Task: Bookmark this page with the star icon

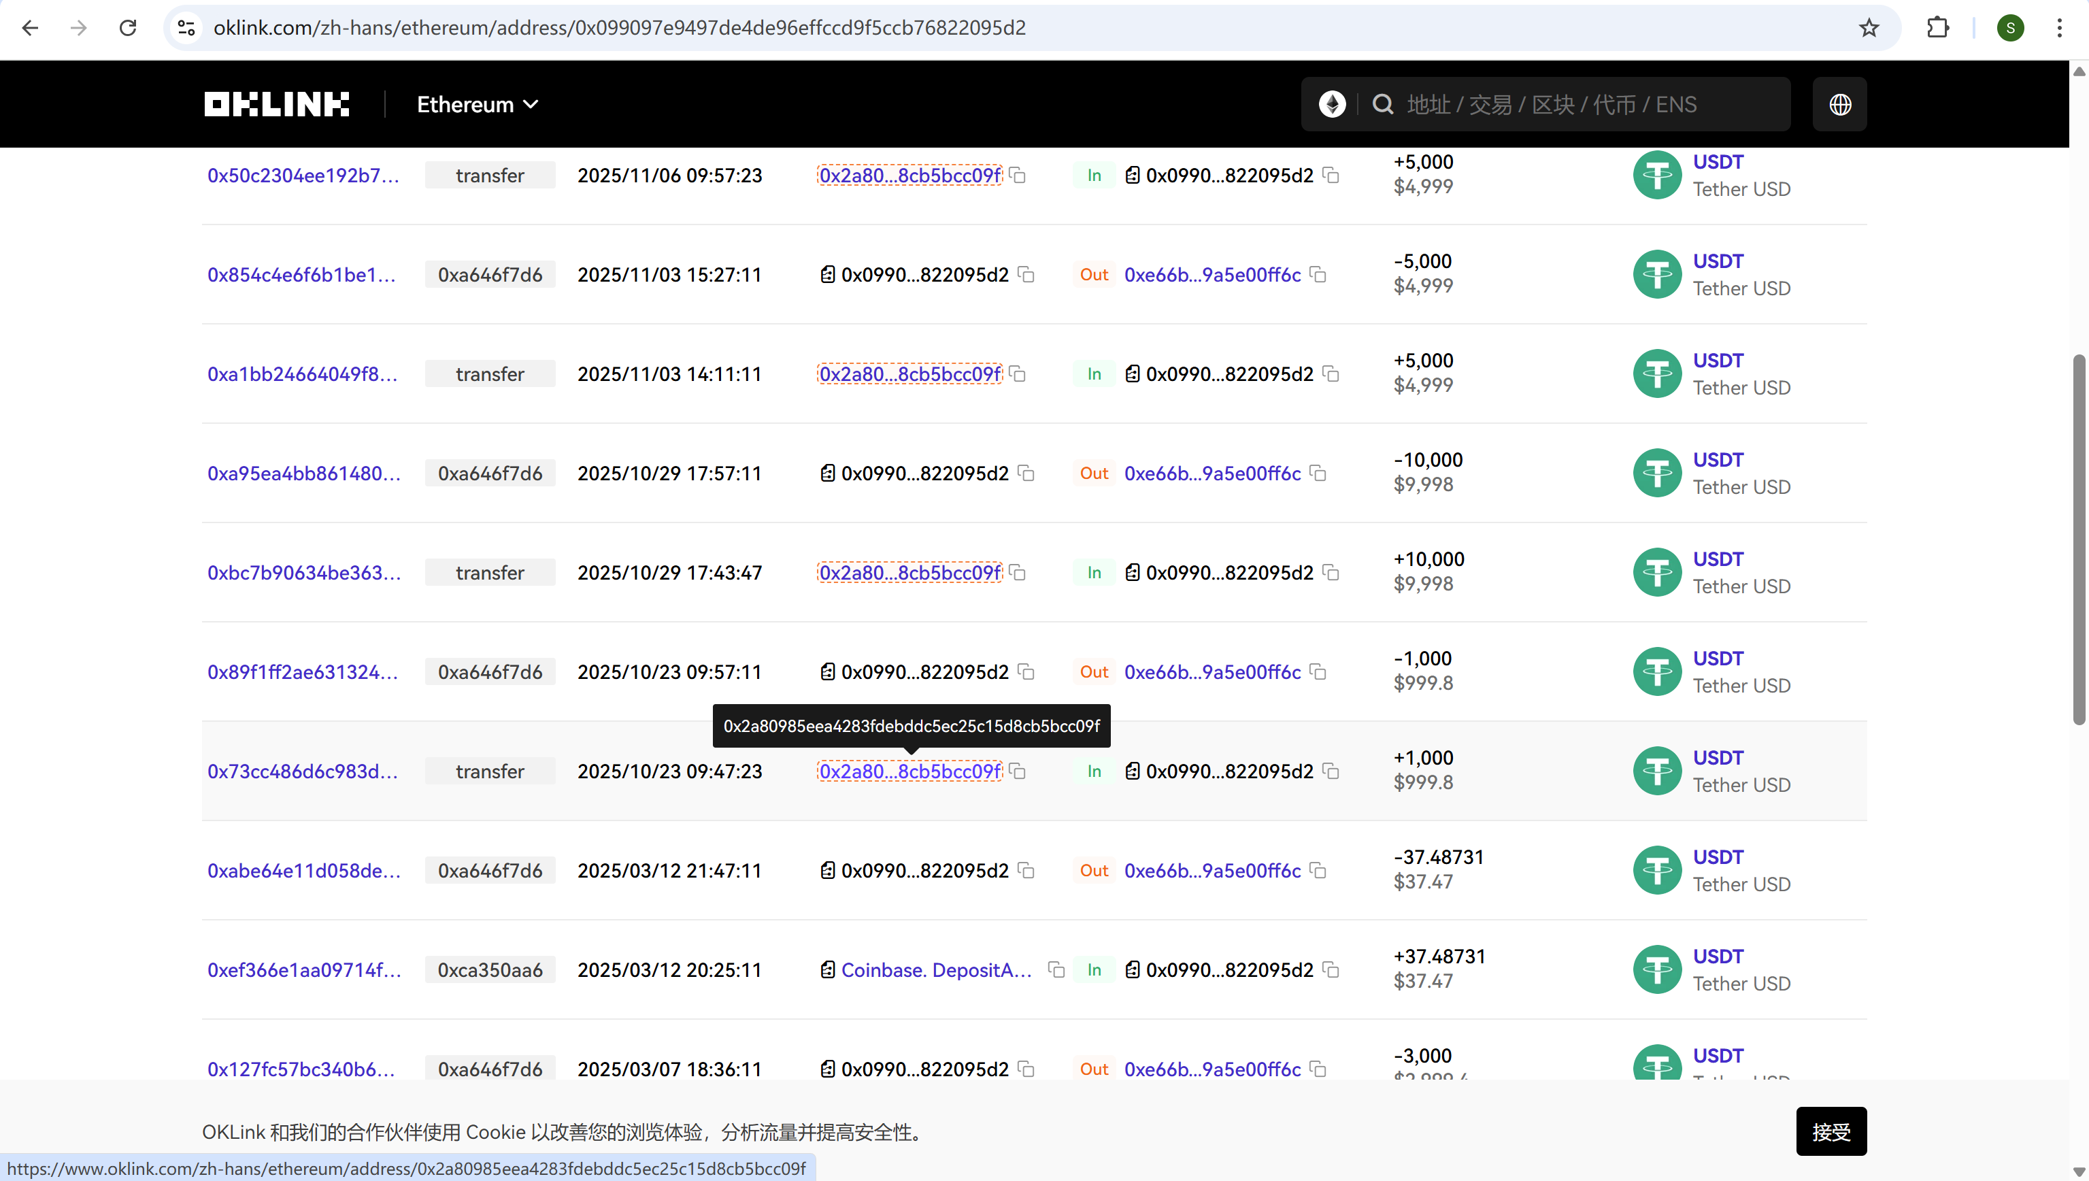Action: click(x=1869, y=29)
